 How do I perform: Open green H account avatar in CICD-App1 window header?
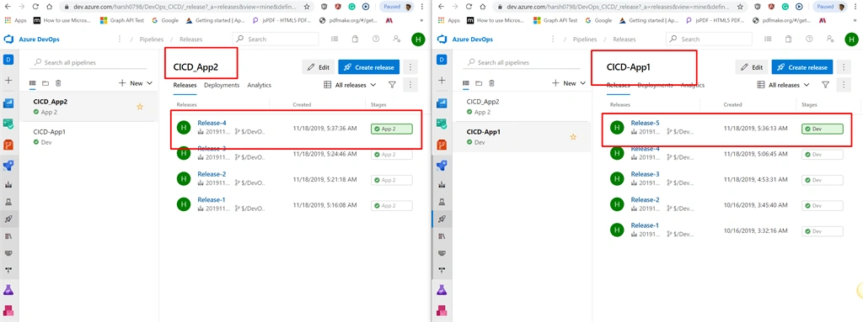coord(851,40)
